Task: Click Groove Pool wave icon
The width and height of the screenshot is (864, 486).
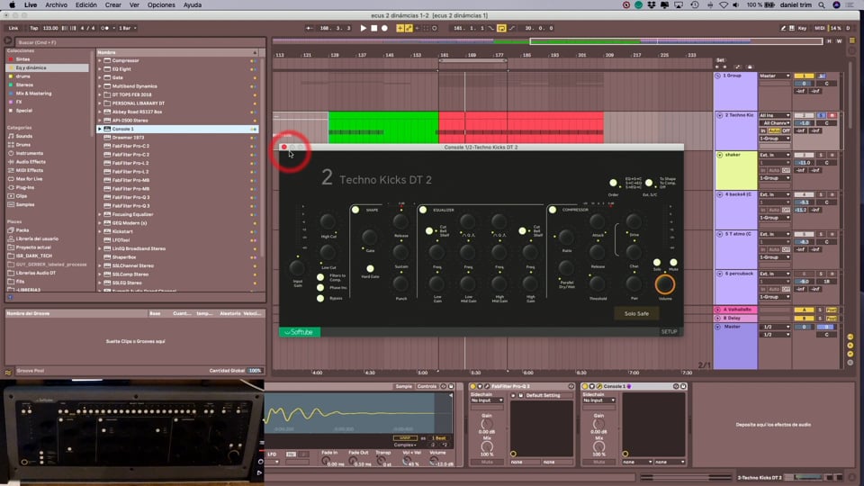Action: tap(8, 372)
